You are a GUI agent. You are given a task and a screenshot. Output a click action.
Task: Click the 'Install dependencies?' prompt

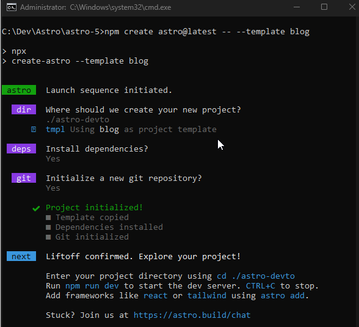tap(97, 149)
